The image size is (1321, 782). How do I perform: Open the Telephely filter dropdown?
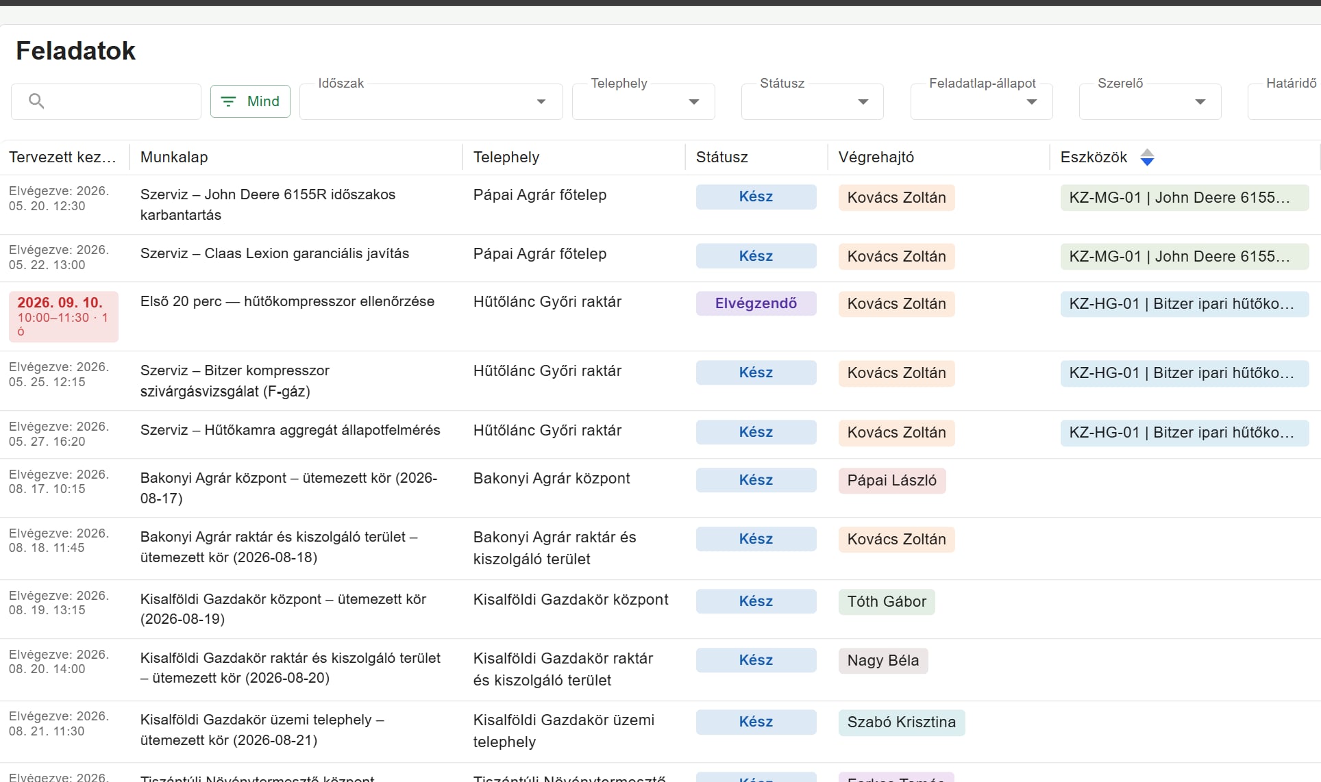click(643, 101)
